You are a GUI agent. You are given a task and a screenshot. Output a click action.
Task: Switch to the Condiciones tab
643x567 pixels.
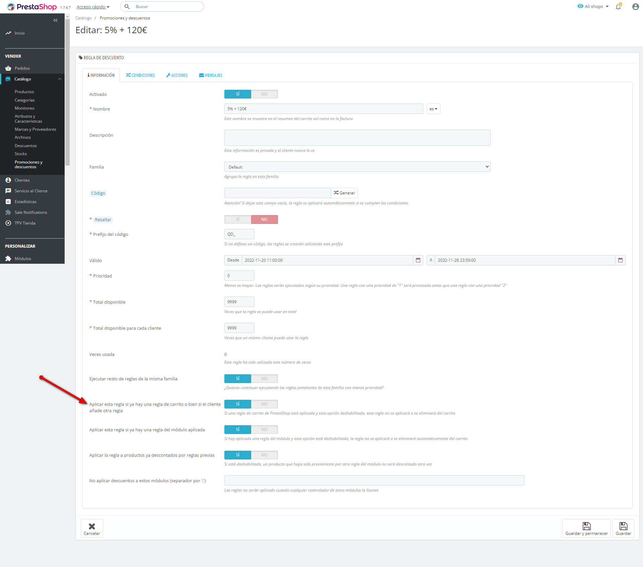coord(140,75)
